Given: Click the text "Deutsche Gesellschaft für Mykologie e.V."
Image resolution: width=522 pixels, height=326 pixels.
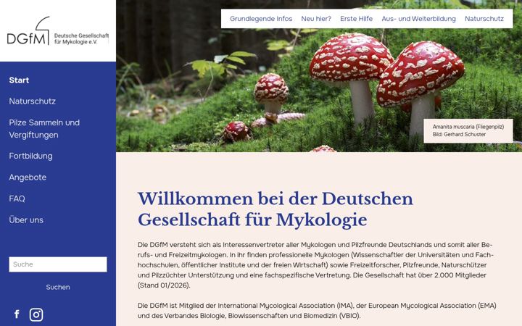Looking at the screenshot, I should pos(81,38).
